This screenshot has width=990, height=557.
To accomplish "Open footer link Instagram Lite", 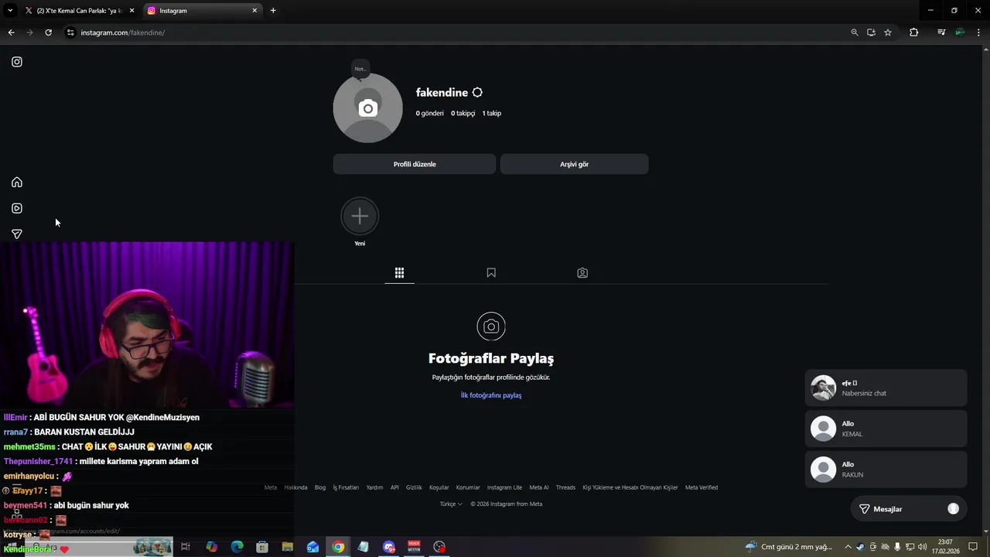I will tap(504, 487).
